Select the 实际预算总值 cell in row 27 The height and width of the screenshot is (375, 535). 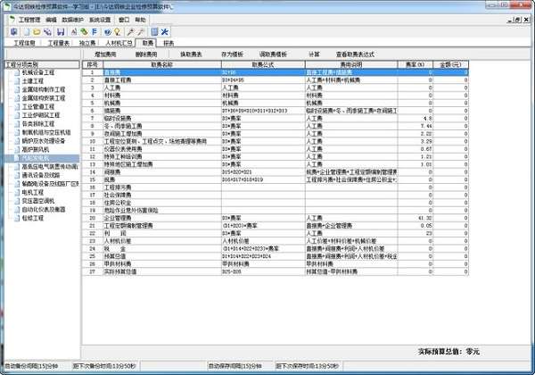162,271
